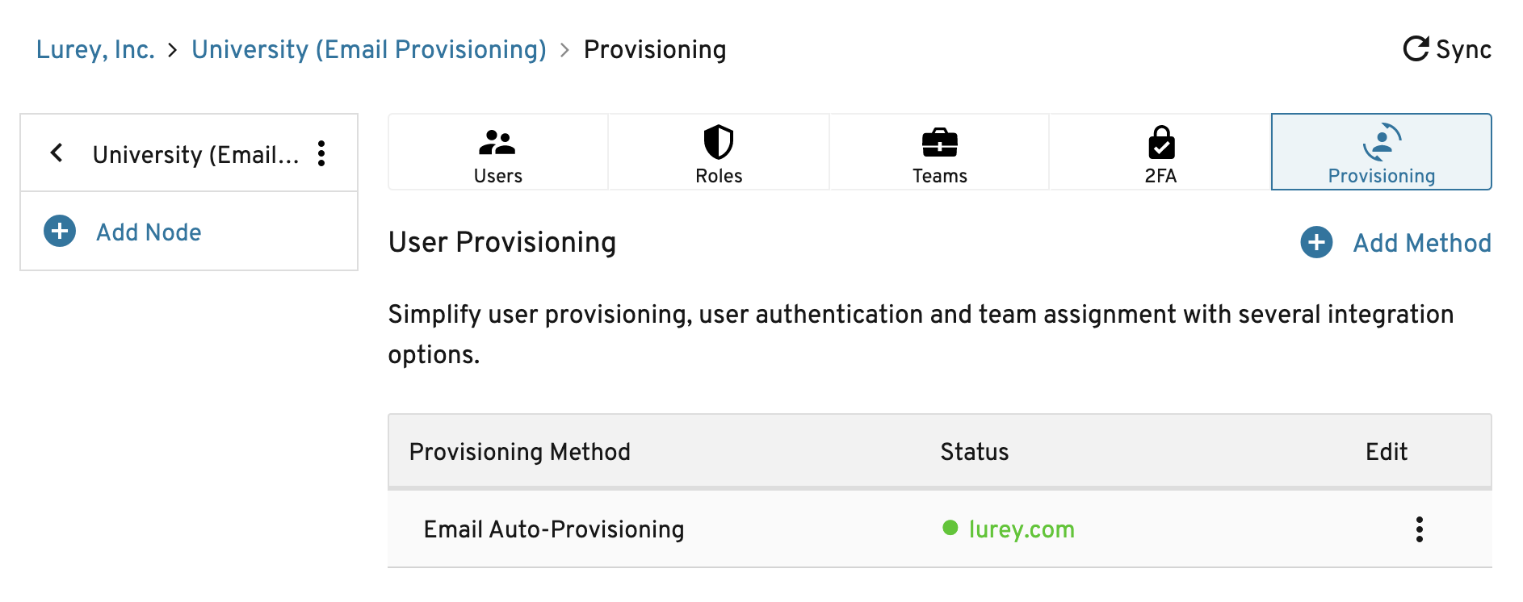Viewport: 1523px width, 602px height.
Task: Open University (Email Provisioning) breadcrumb link
Action: point(369,50)
